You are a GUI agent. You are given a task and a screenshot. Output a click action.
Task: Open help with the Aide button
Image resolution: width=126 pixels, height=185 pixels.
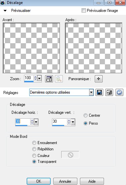click(92, 181)
